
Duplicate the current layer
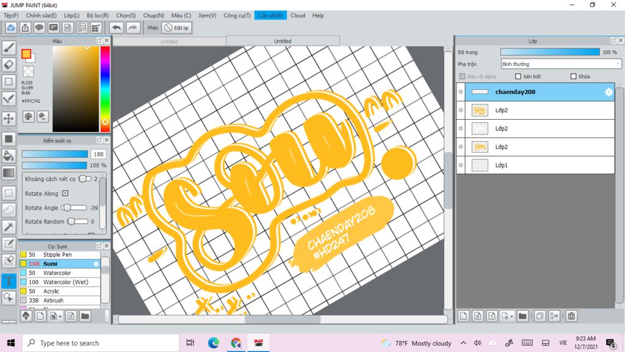[540, 316]
